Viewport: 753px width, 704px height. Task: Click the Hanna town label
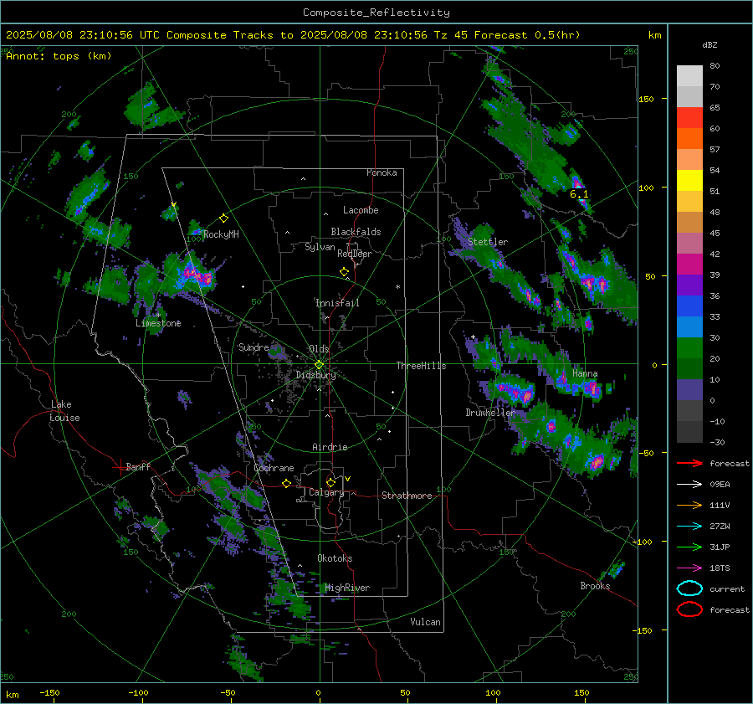pyautogui.click(x=585, y=373)
